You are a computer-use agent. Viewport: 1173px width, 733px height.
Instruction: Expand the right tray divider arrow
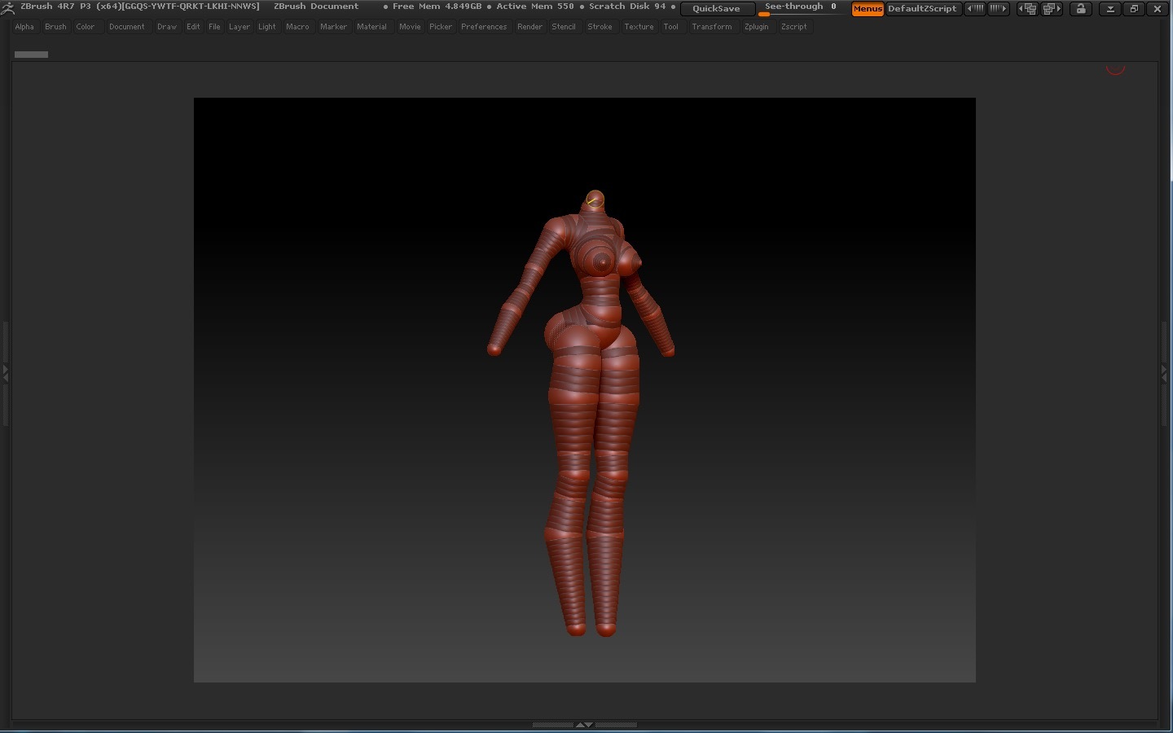point(1164,372)
